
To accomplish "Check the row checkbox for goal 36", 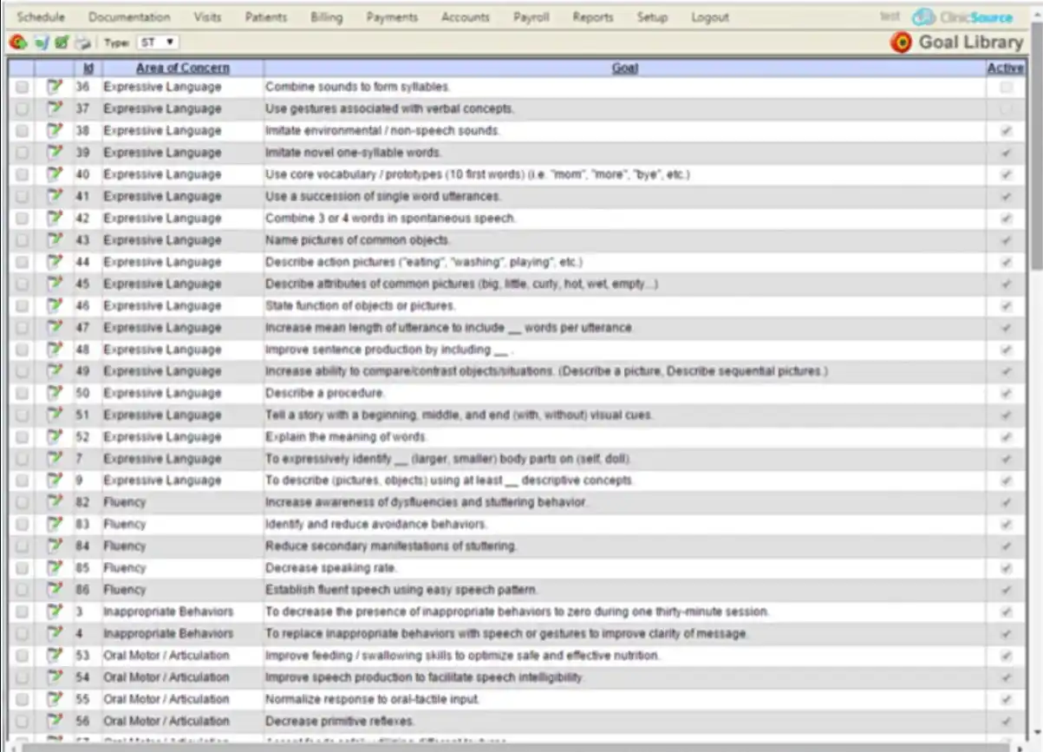I will pos(21,87).
